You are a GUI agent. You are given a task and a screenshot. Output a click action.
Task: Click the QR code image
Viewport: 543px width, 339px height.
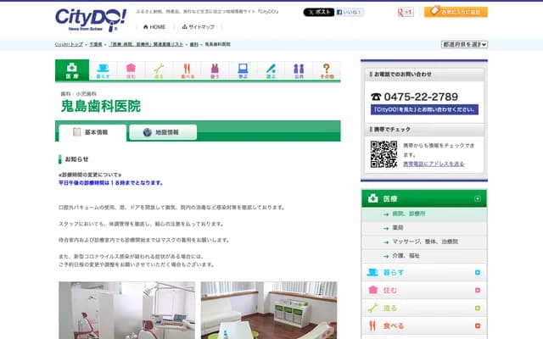(x=383, y=154)
